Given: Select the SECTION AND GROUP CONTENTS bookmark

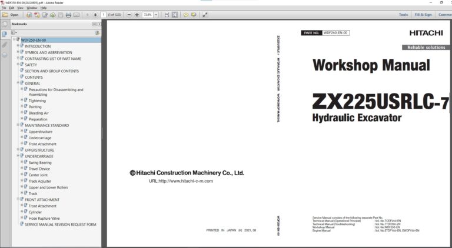Looking at the screenshot, I should coord(52,71).
